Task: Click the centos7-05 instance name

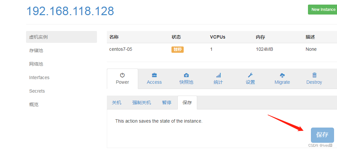Action: (x=121, y=49)
